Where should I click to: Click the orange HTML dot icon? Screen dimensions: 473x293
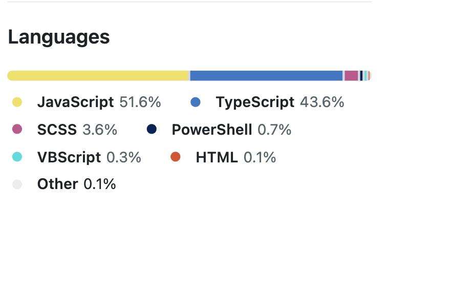[x=176, y=157]
